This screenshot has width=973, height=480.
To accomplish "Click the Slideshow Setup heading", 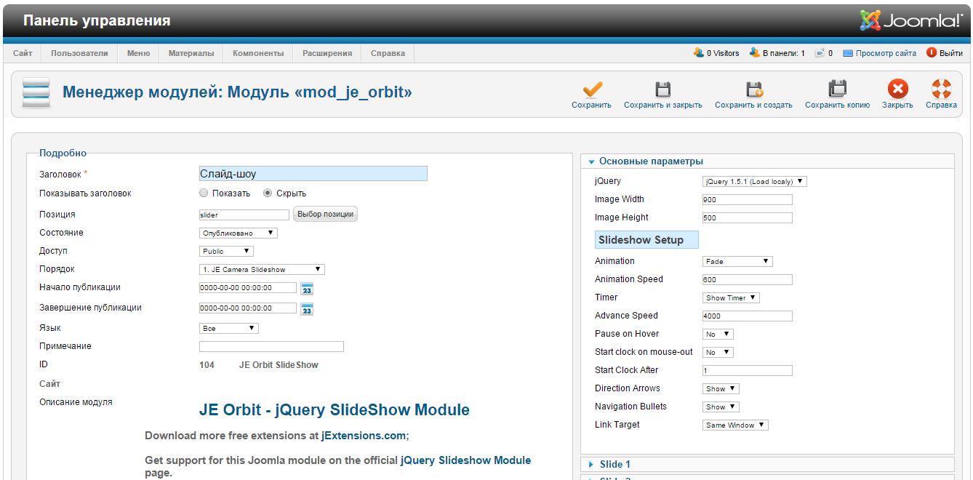I will 646,240.
